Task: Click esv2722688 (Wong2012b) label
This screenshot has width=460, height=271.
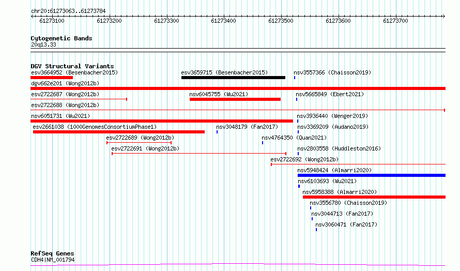Action: [x=65, y=105]
